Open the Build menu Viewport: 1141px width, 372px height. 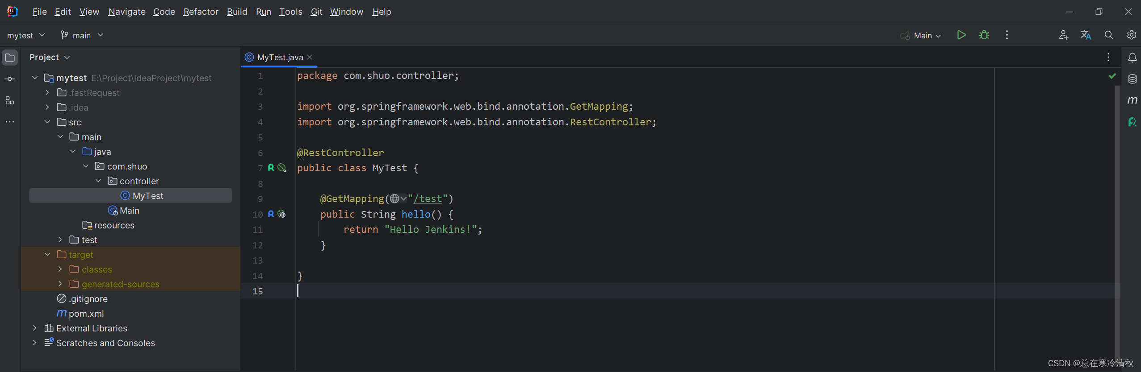click(x=237, y=12)
